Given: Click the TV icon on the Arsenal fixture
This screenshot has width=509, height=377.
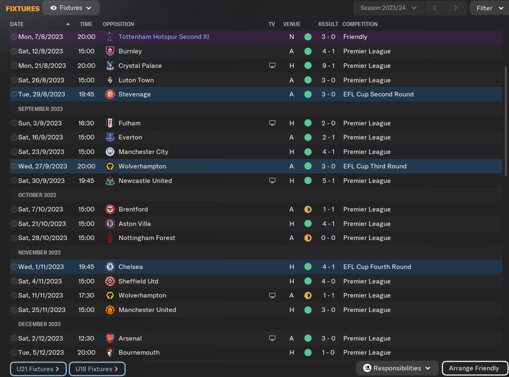Looking at the screenshot, I should point(272,339).
